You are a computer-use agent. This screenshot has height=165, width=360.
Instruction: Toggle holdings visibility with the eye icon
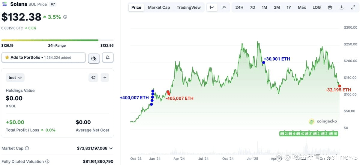pyautogui.click(x=93, y=78)
